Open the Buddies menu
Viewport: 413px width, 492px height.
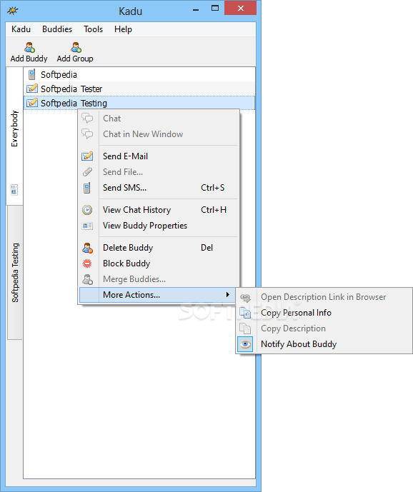(57, 29)
